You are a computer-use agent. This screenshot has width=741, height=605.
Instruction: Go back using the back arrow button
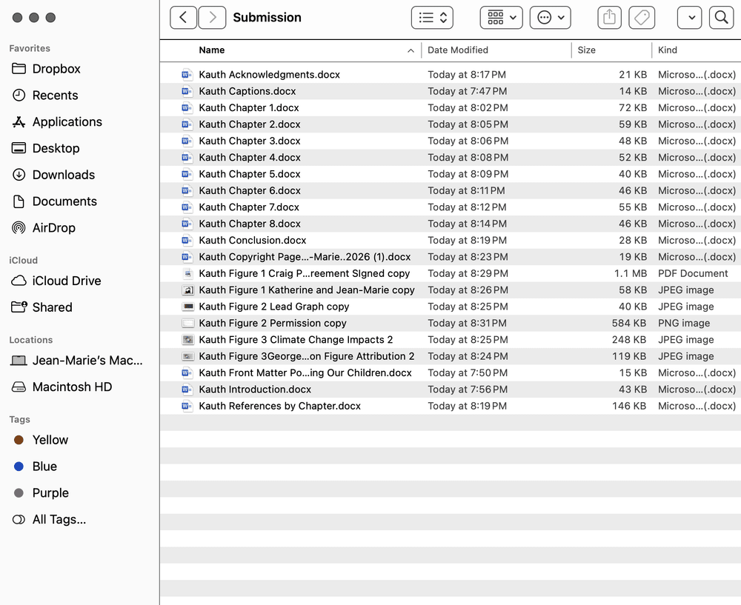tap(183, 18)
